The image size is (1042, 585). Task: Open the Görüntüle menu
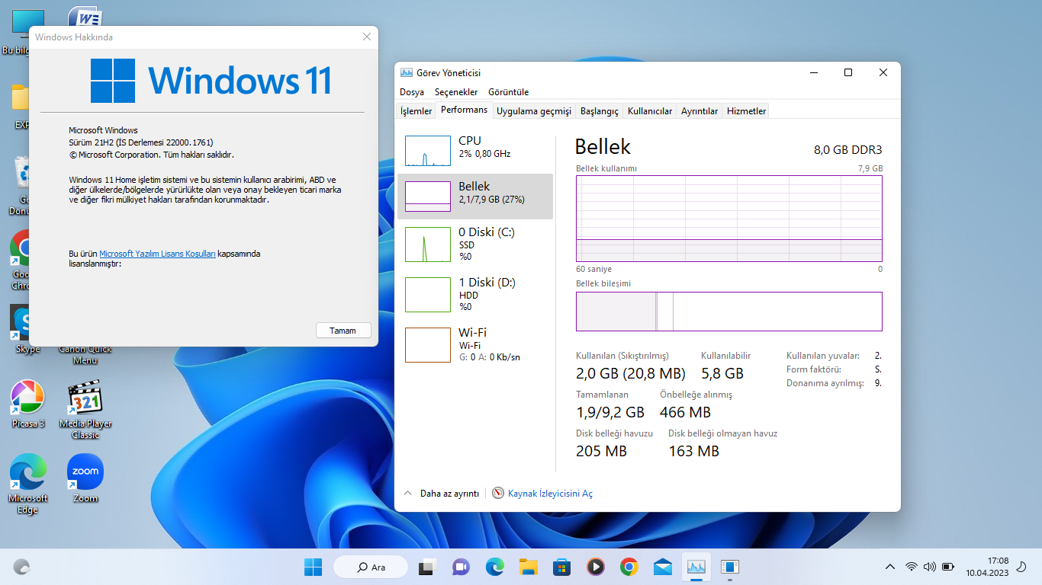pos(508,92)
